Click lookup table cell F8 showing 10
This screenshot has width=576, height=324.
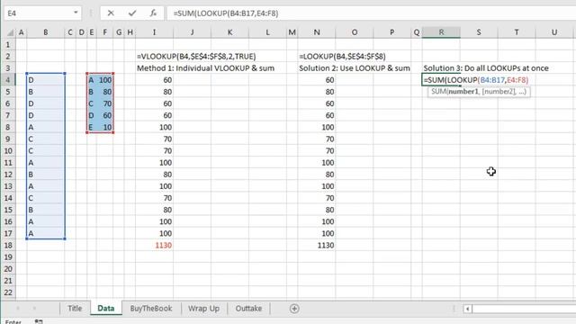(x=105, y=127)
